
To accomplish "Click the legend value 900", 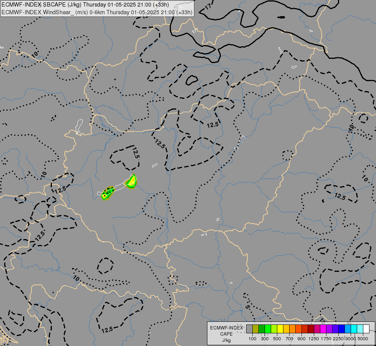I will pyautogui.click(x=301, y=339).
